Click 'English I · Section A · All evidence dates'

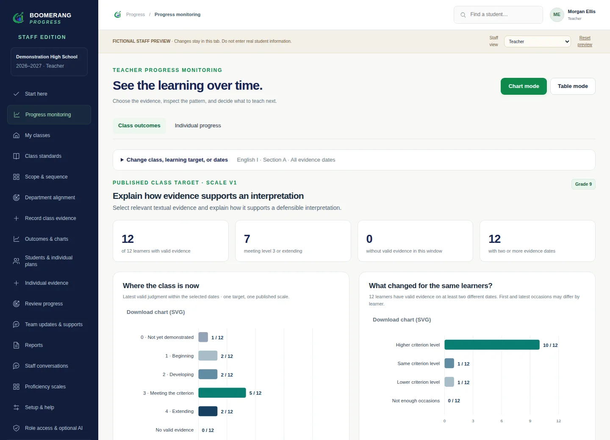(286, 160)
